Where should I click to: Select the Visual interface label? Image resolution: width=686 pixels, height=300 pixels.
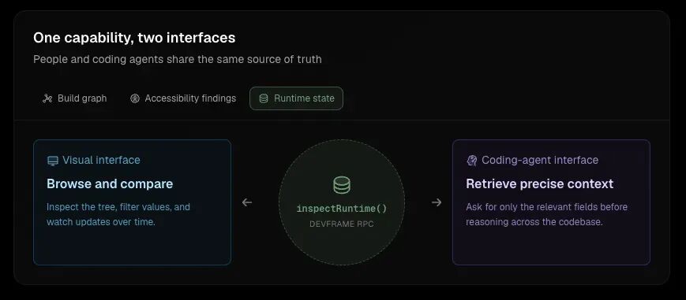[101, 161]
